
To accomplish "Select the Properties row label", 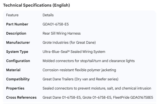I will point(15,88).
